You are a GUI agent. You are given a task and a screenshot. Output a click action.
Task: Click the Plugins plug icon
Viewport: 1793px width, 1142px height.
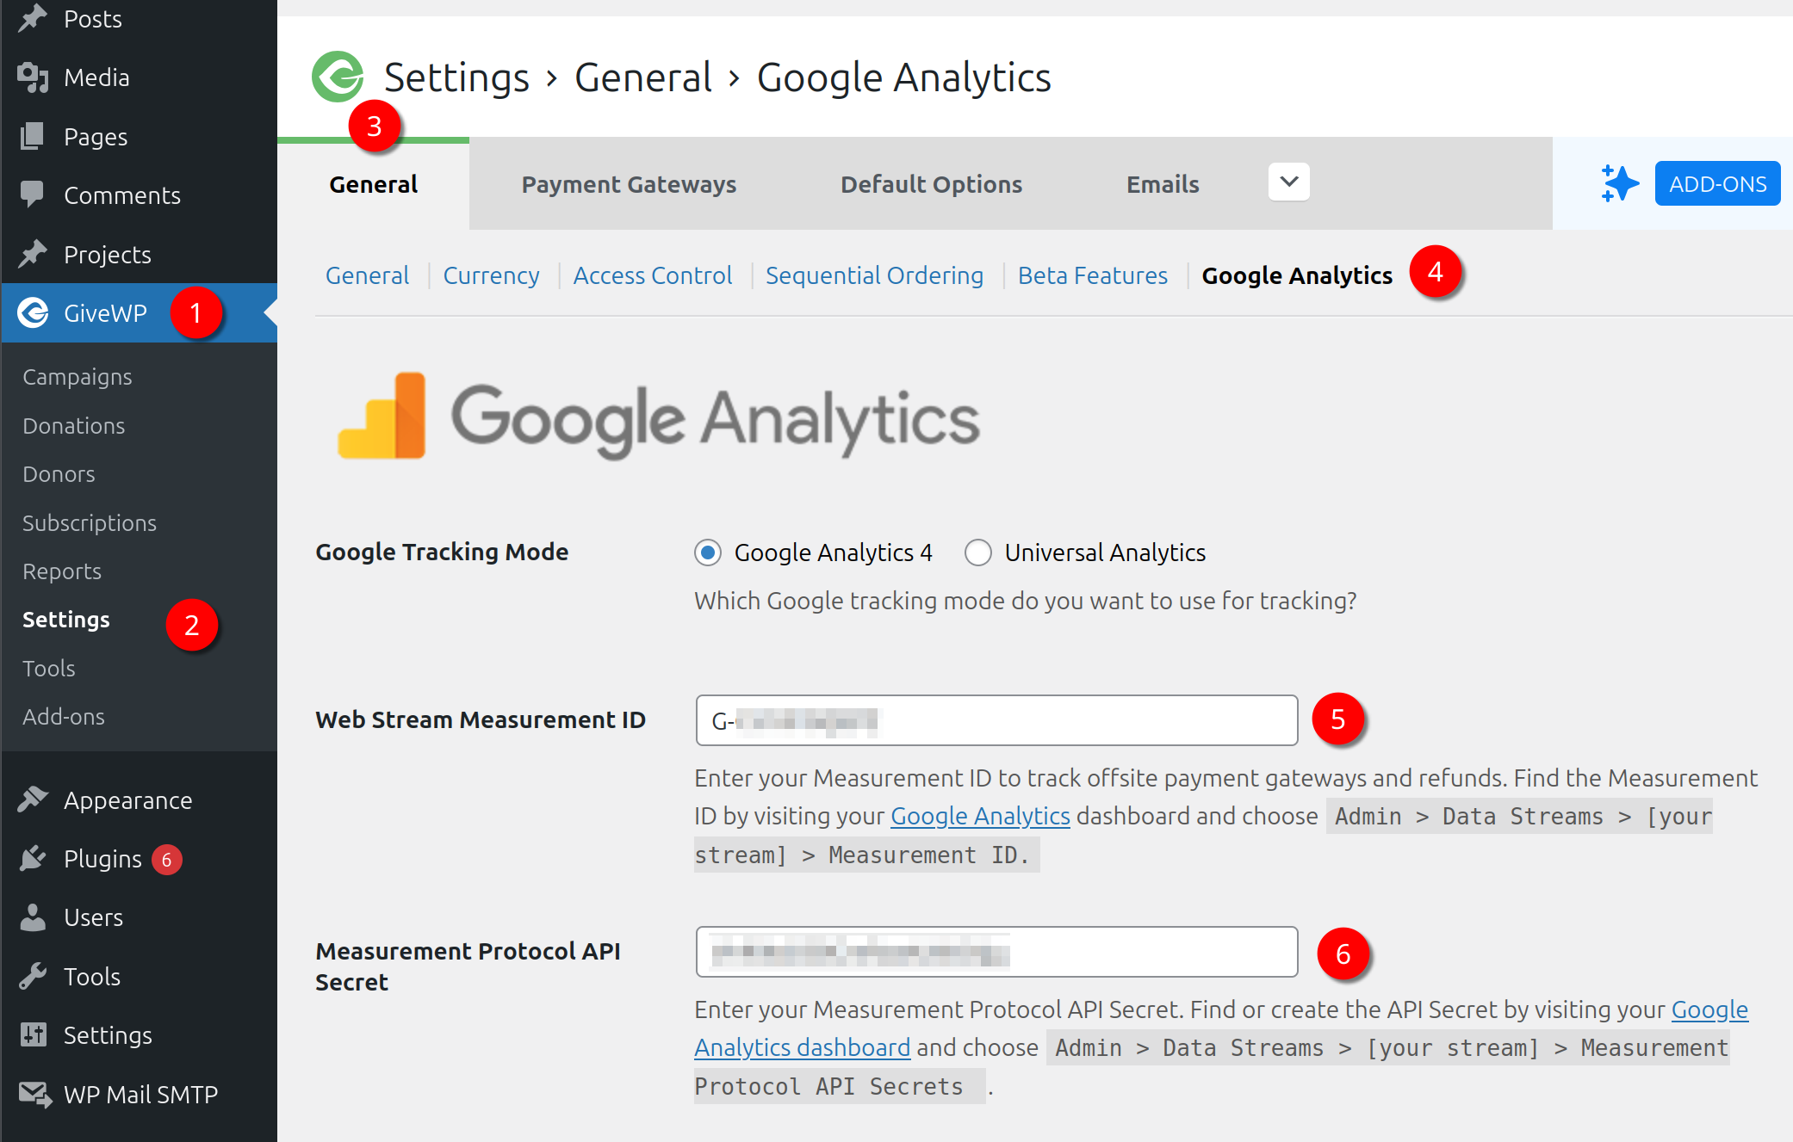pyautogui.click(x=33, y=858)
